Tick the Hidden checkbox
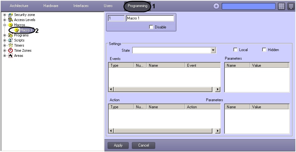The height and width of the screenshot is (152, 296). [x=264, y=50]
